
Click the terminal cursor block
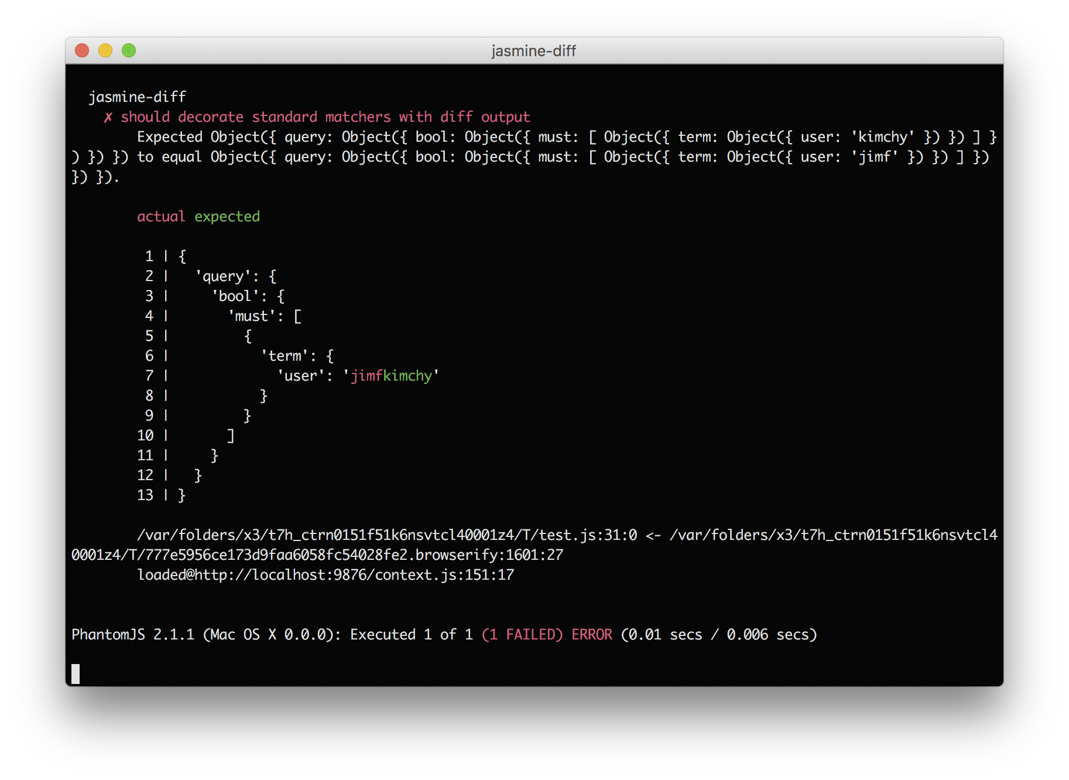(76, 674)
